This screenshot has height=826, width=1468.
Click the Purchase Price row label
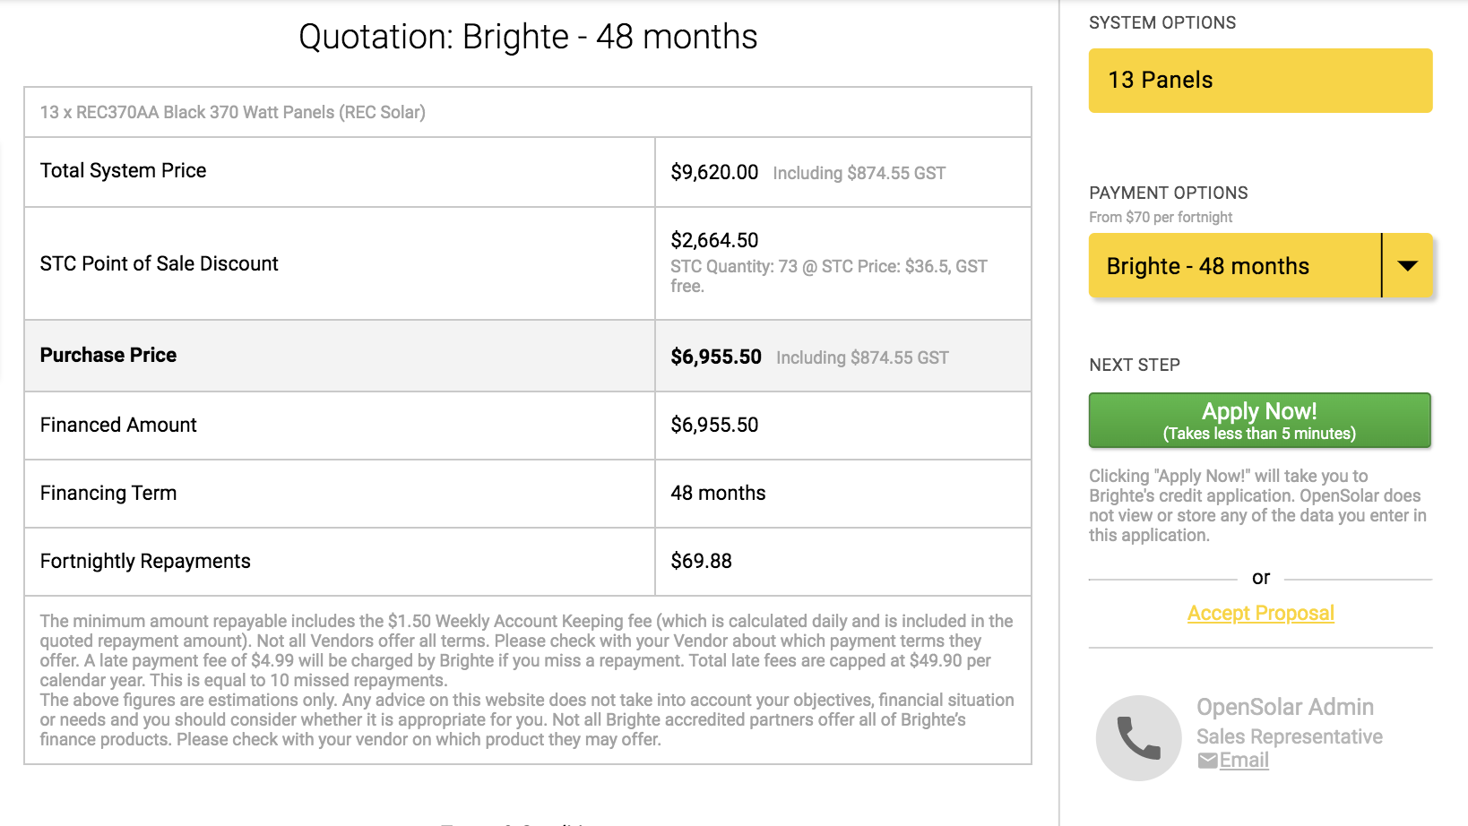pos(108,355)
